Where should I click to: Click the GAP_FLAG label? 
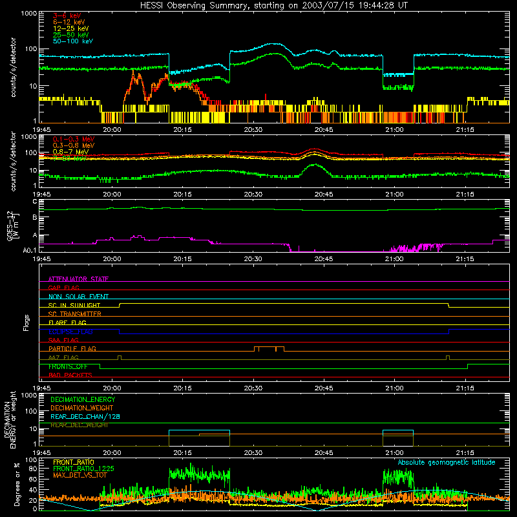click(x=63, y=288)
